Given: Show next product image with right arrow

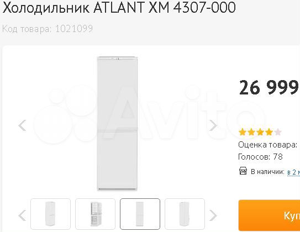Looking at the screenshot, I should coord(213,125).
